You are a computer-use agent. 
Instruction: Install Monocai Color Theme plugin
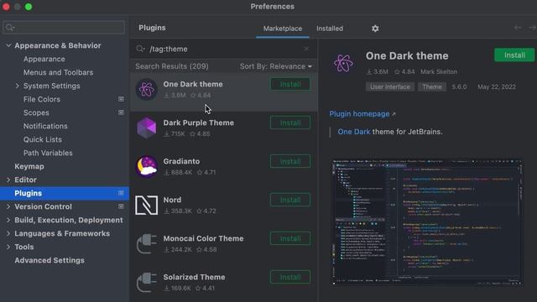tap(290, 238)
